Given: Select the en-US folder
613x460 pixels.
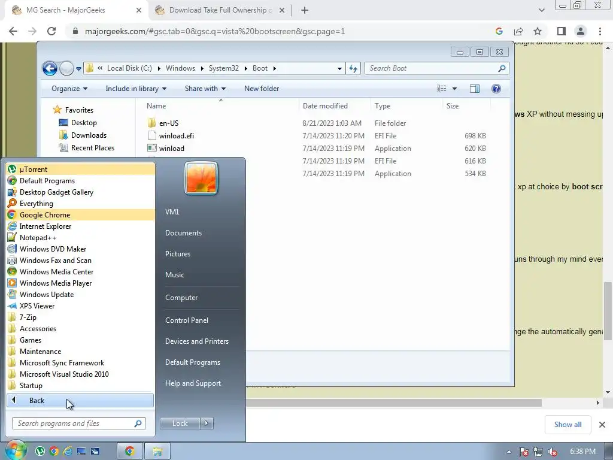Looking at the screenshot, I should coord(163,123).
